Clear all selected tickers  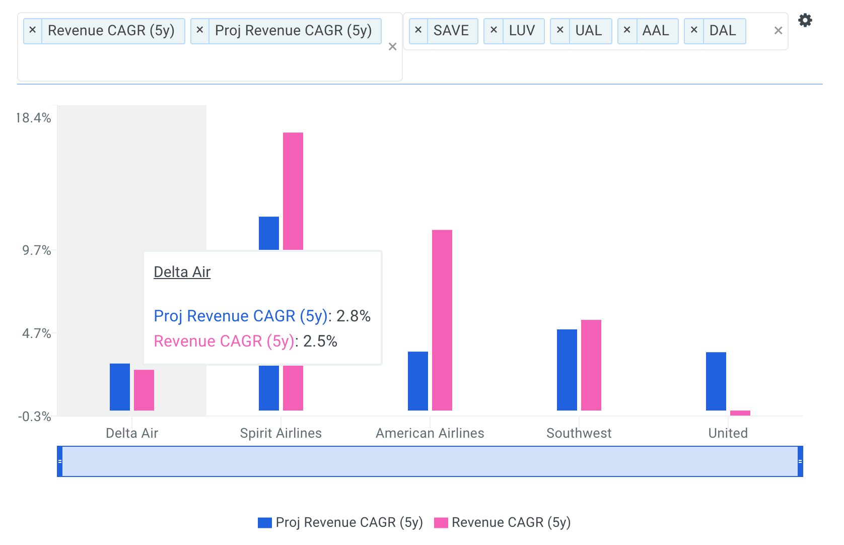[778, 31]
